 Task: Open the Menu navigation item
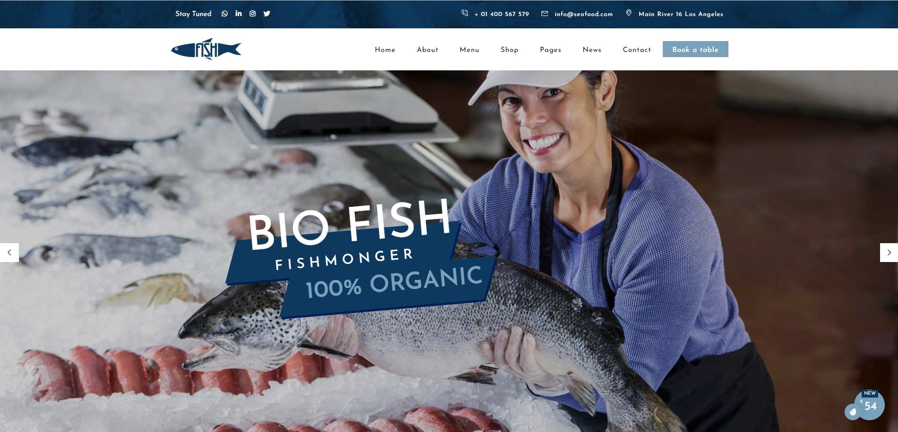[470, 50]
